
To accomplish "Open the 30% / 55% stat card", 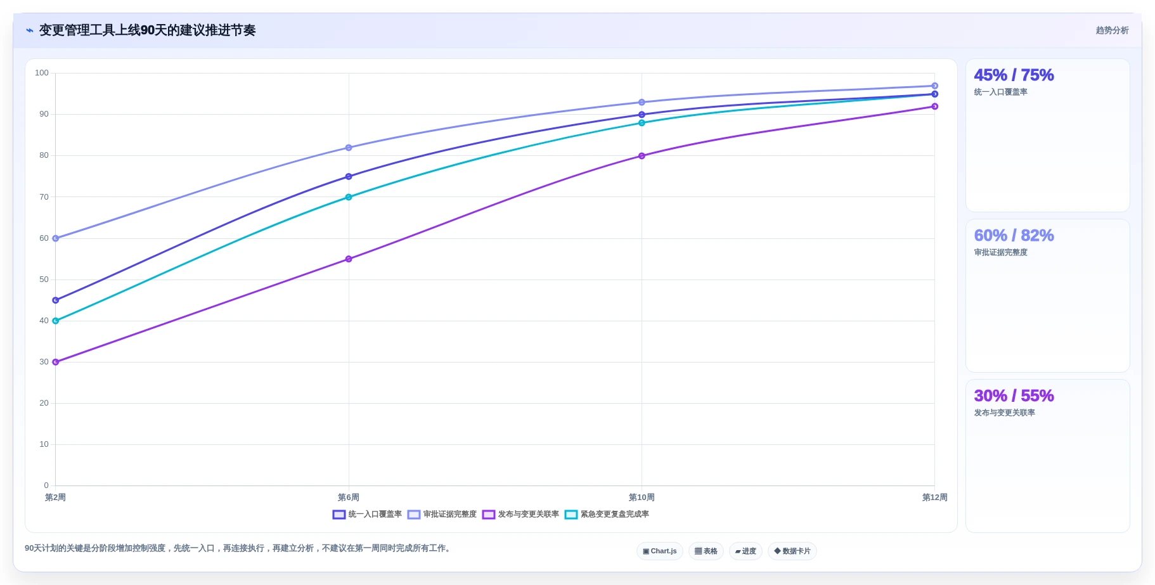I will [1047, 456].
